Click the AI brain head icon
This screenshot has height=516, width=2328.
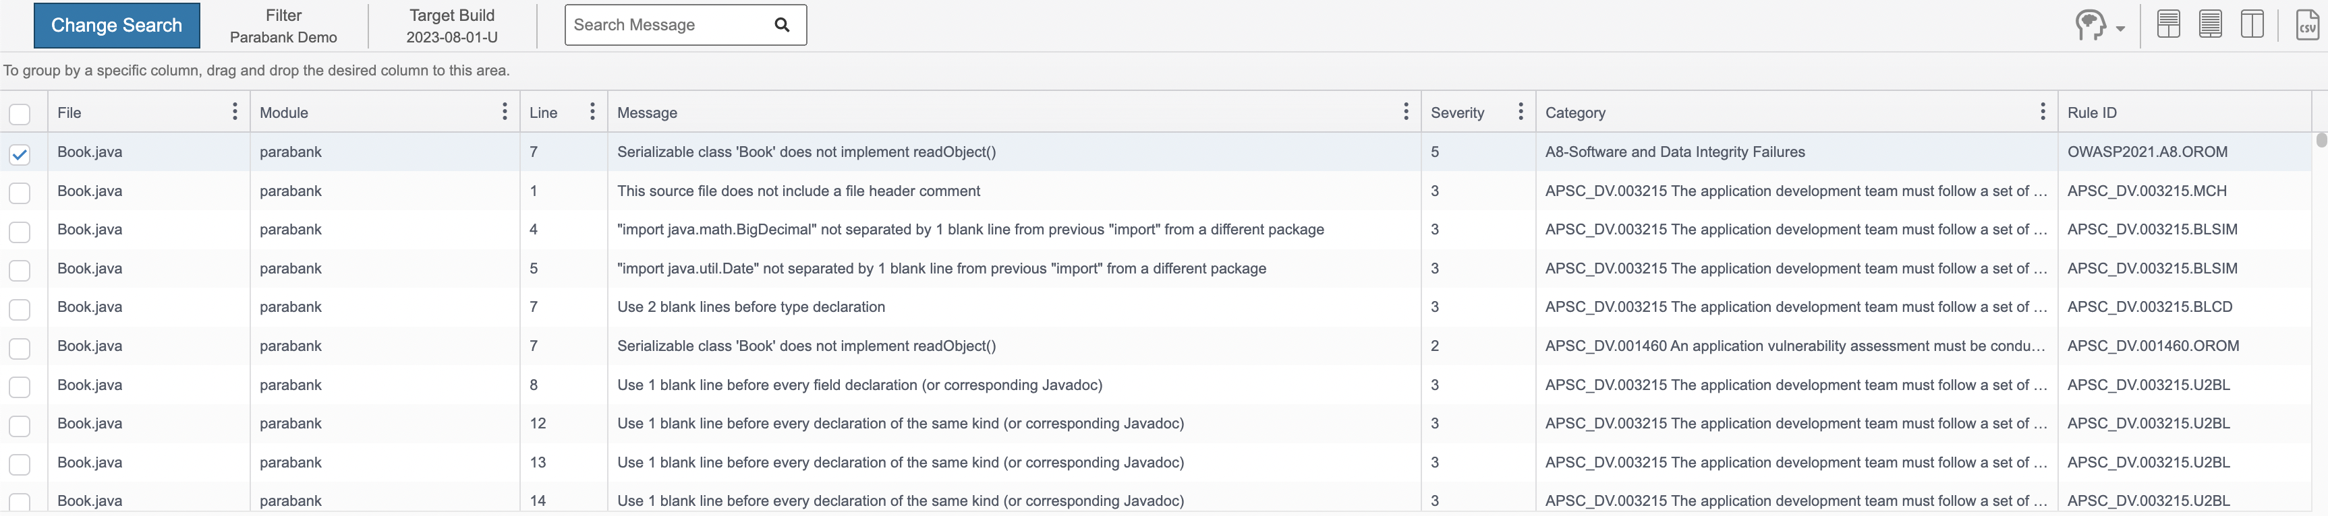(x=2089, y=25)
